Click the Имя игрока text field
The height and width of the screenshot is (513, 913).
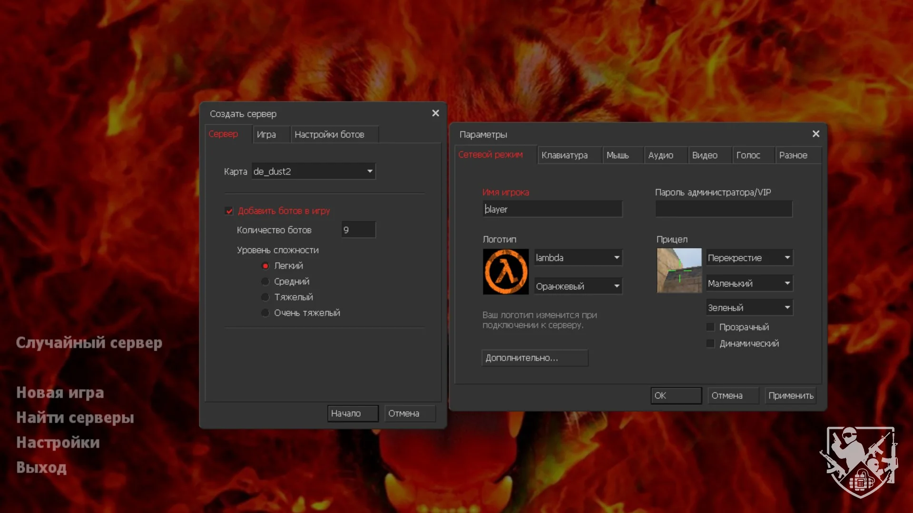point(552,209)
